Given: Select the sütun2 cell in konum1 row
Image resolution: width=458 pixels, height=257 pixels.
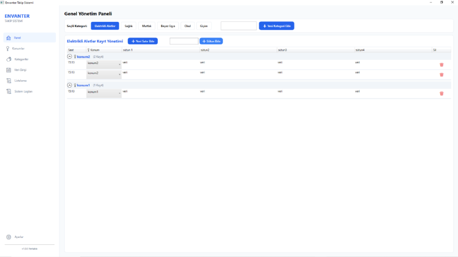Looking at the screenshot, I should 238,93.
